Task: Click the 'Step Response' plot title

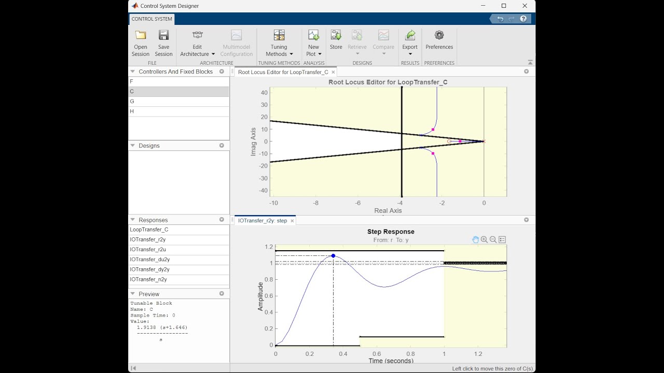Action: tap(391, 232)
